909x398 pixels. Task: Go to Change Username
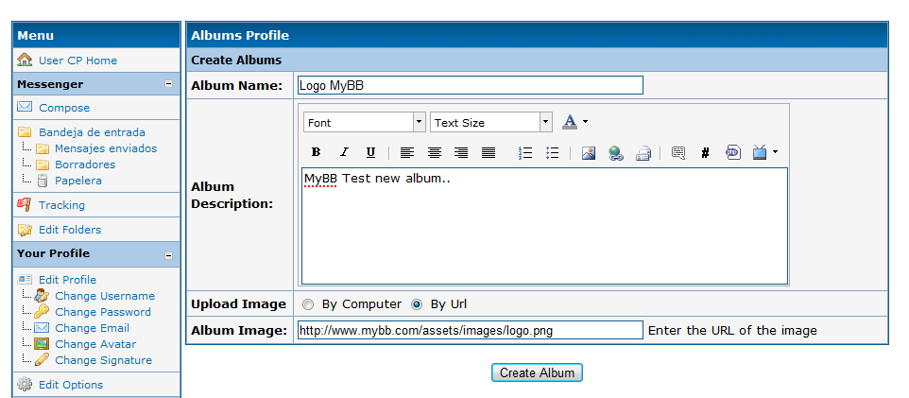pos(105,296)
